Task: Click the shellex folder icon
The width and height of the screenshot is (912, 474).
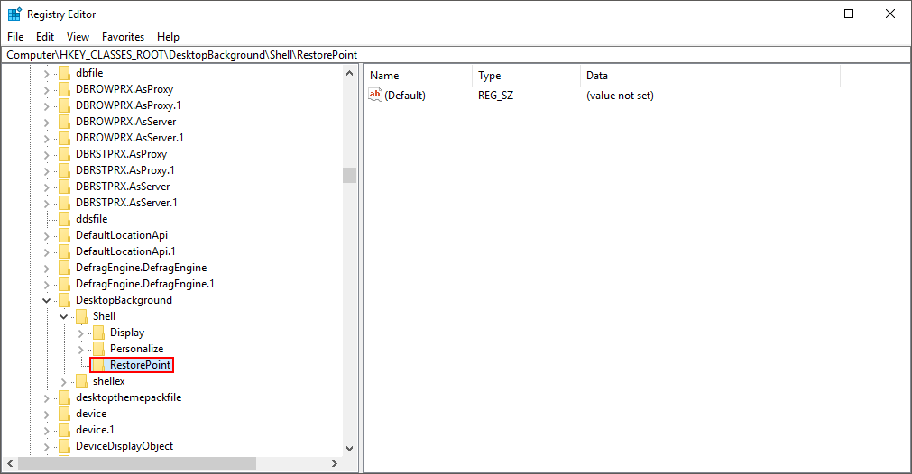Action: (x=82, y=382)
